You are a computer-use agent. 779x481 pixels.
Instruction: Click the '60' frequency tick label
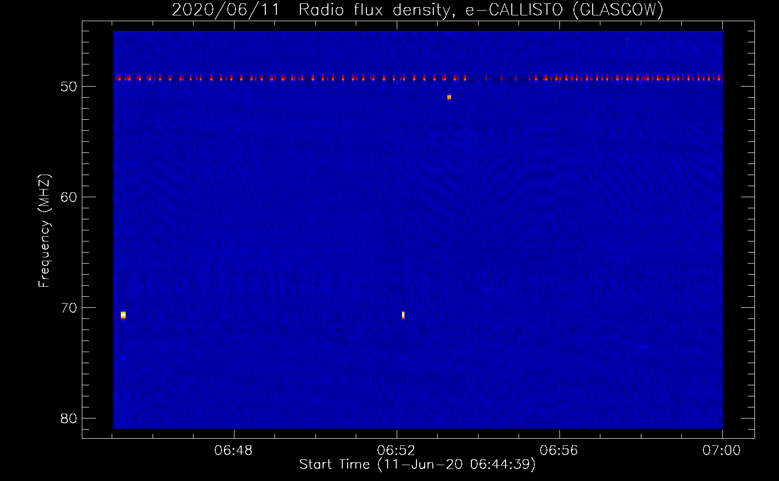pyautogui.click(x=69, y=197)
